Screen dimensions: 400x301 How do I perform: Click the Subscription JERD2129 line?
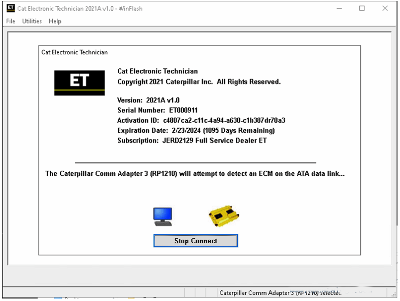point(192,140)
